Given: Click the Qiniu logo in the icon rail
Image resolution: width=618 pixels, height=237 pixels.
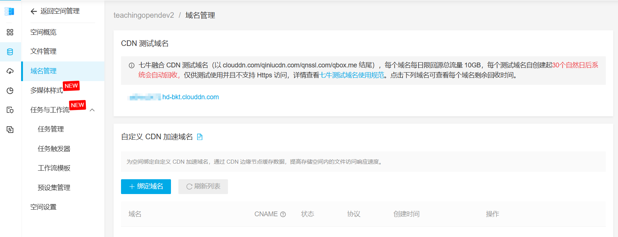Looking at the screenshot, I should 10,11.
